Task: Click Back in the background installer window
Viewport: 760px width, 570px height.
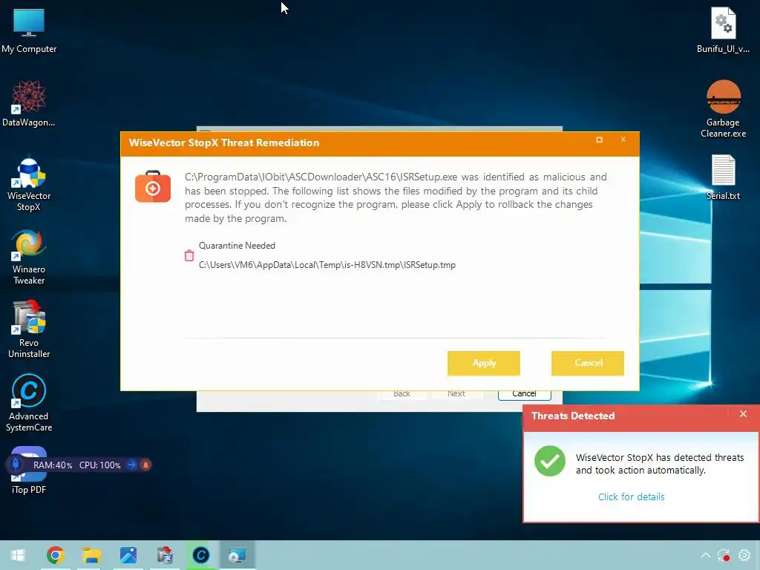Action: tap(402, 394)
